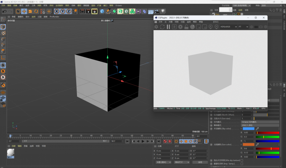
Task: Toggle the Y axis lock
Action: [63, 11]
